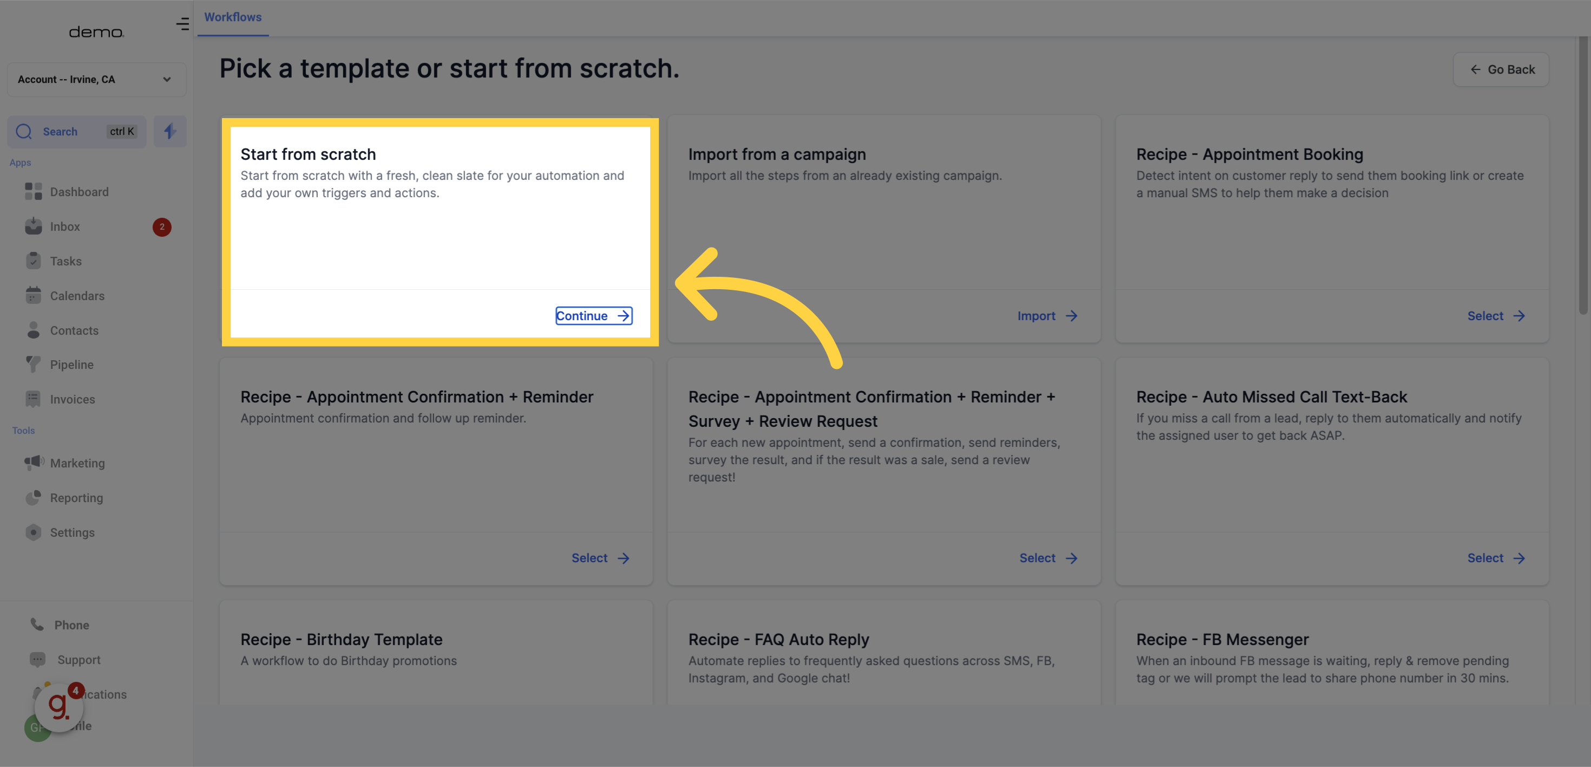Click Continue on Start from scratch
This screenshot has width=1591, height=767.
click(x=593, y=315)
